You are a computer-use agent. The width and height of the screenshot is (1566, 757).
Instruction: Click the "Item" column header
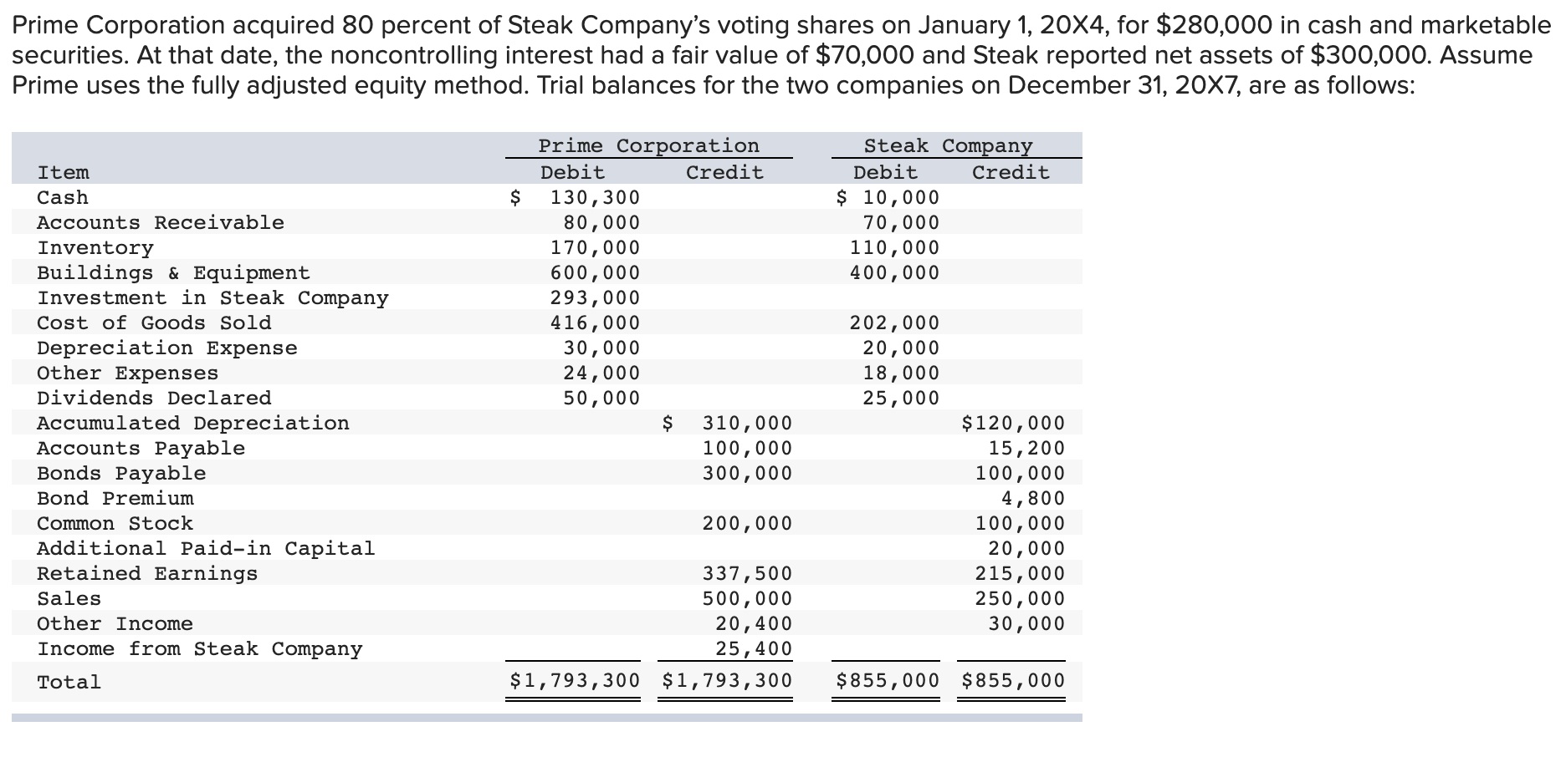tap(63, 173)
